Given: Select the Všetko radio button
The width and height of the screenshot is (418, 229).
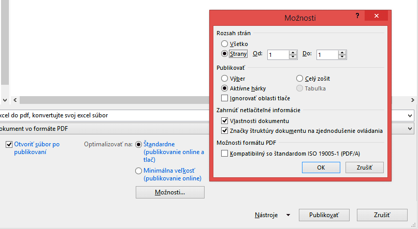Looking at the screenshot, I should click(224, 43).
